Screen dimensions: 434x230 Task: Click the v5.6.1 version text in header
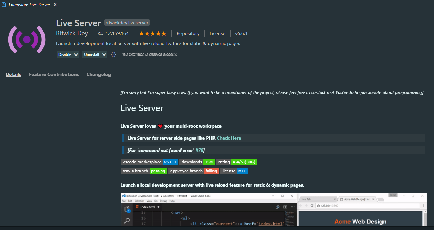(x=241, y=34)
